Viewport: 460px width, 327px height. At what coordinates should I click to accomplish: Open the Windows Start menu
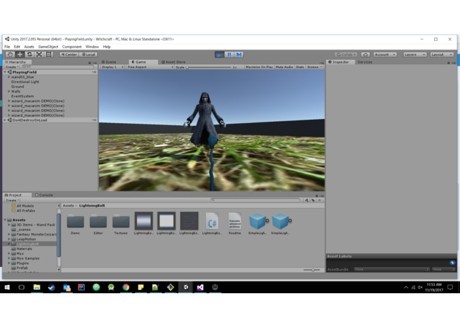coord(7,287)
